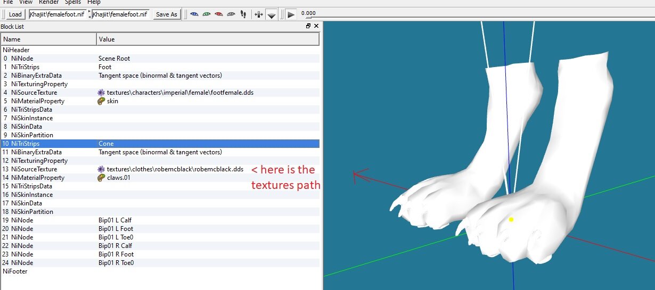Open the perspective down-arrow dropdown in toolbar
Viewport: 655px width, 290px height.
[272, 15]
